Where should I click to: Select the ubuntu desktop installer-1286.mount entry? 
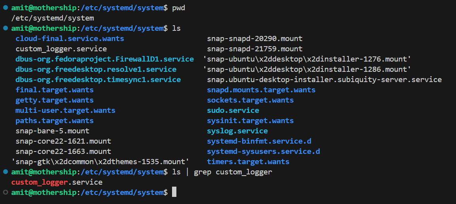coord(307,69)
